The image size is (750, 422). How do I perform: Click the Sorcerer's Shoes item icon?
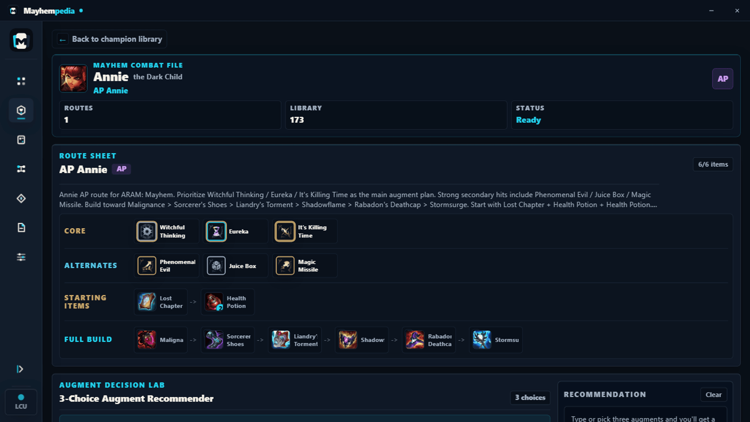pyautogui.click(x=214, y=340)
